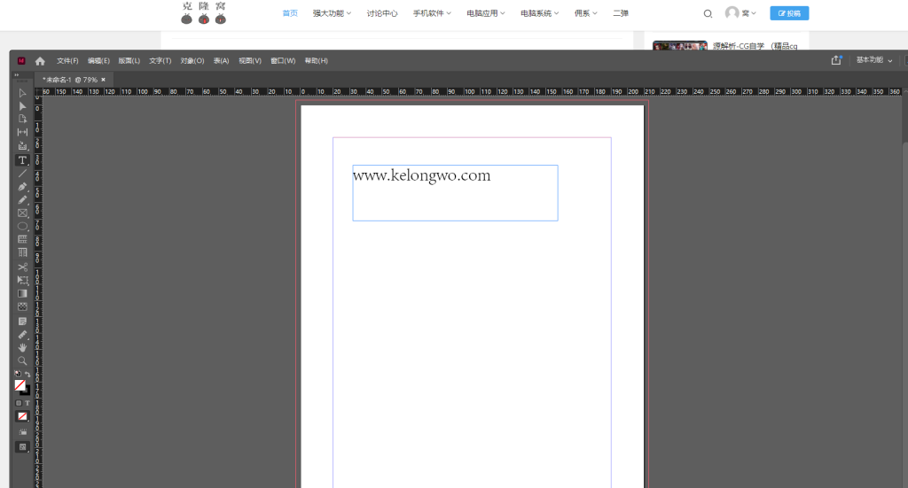This screenshot has height=488, width=908.
Task: Click inside the www.kelongwo.com text frame
Action: click(455, 193)
